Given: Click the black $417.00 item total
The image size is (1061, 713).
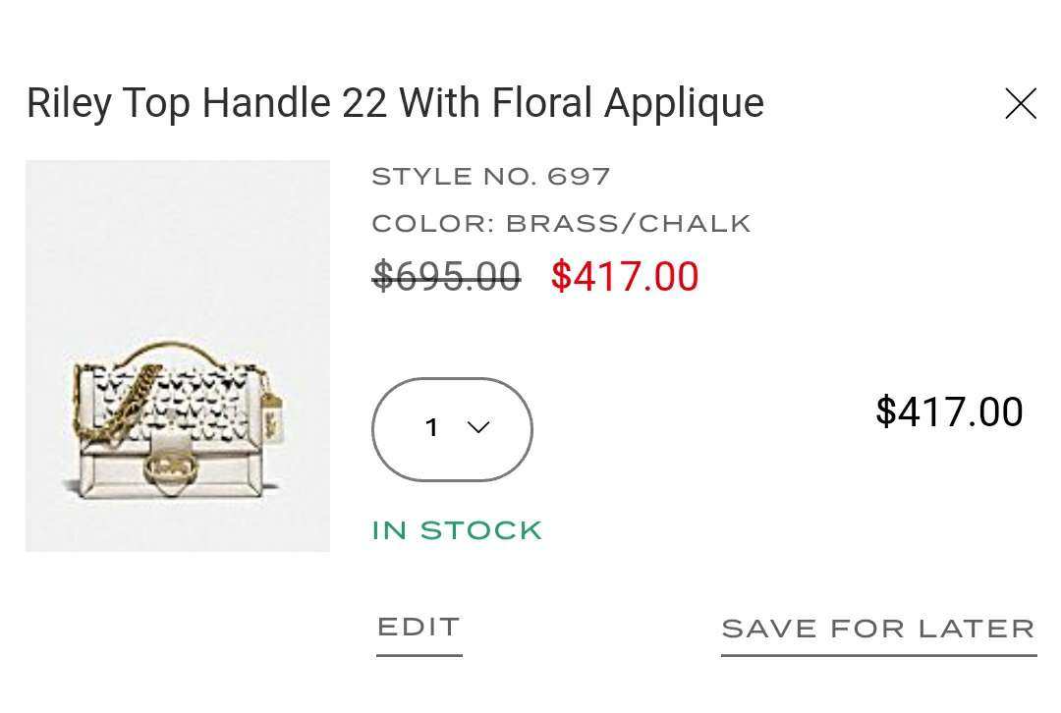Looking at the screenshot, I should 949,411.
